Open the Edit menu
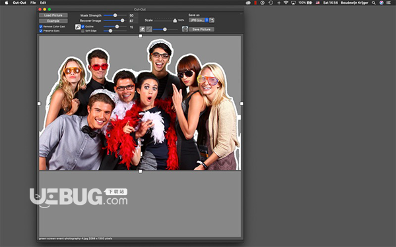The height and width of the screenshot is (247, 396). 43,3
